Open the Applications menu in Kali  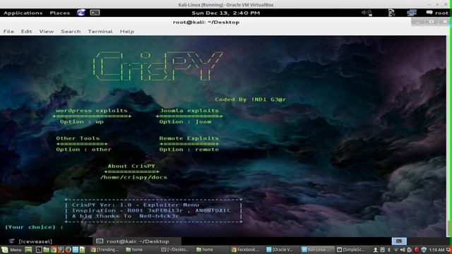pyautogui.click(x=23, y=13)
